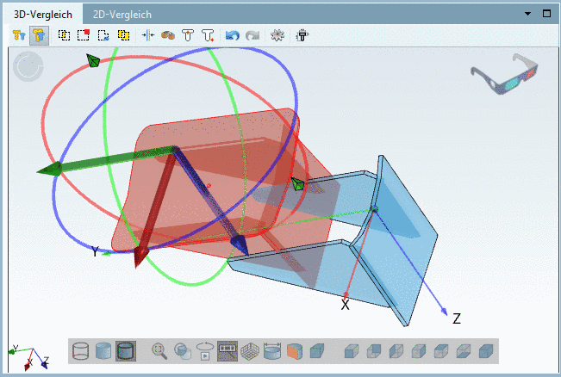Select shaded cylinder display mode

(103, 351)
